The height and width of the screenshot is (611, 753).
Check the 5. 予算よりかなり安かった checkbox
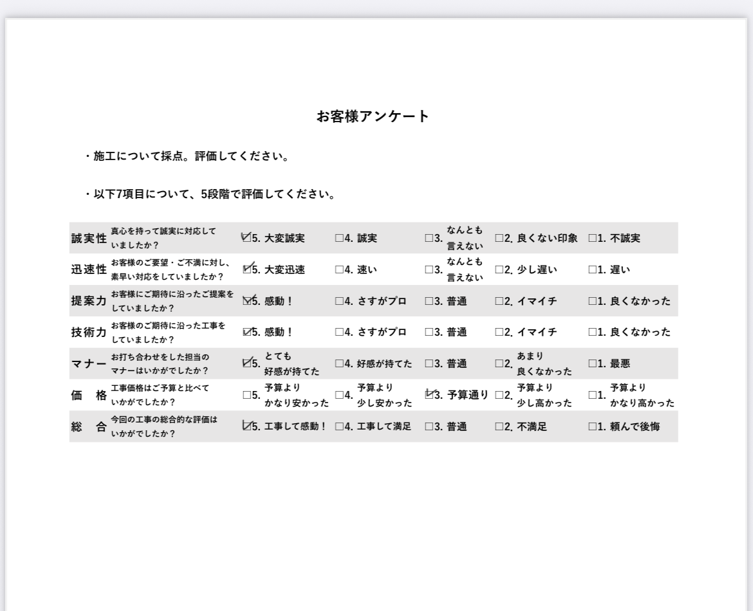(246, 395)
